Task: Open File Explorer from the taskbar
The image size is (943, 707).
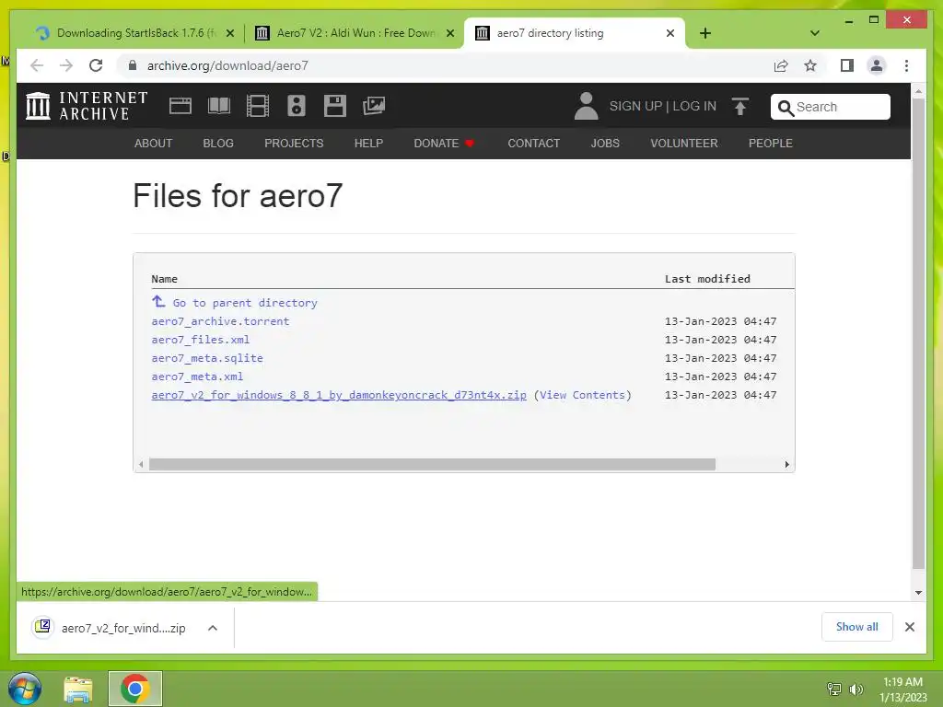Action: pyautogui.click(x=78, y=690)
